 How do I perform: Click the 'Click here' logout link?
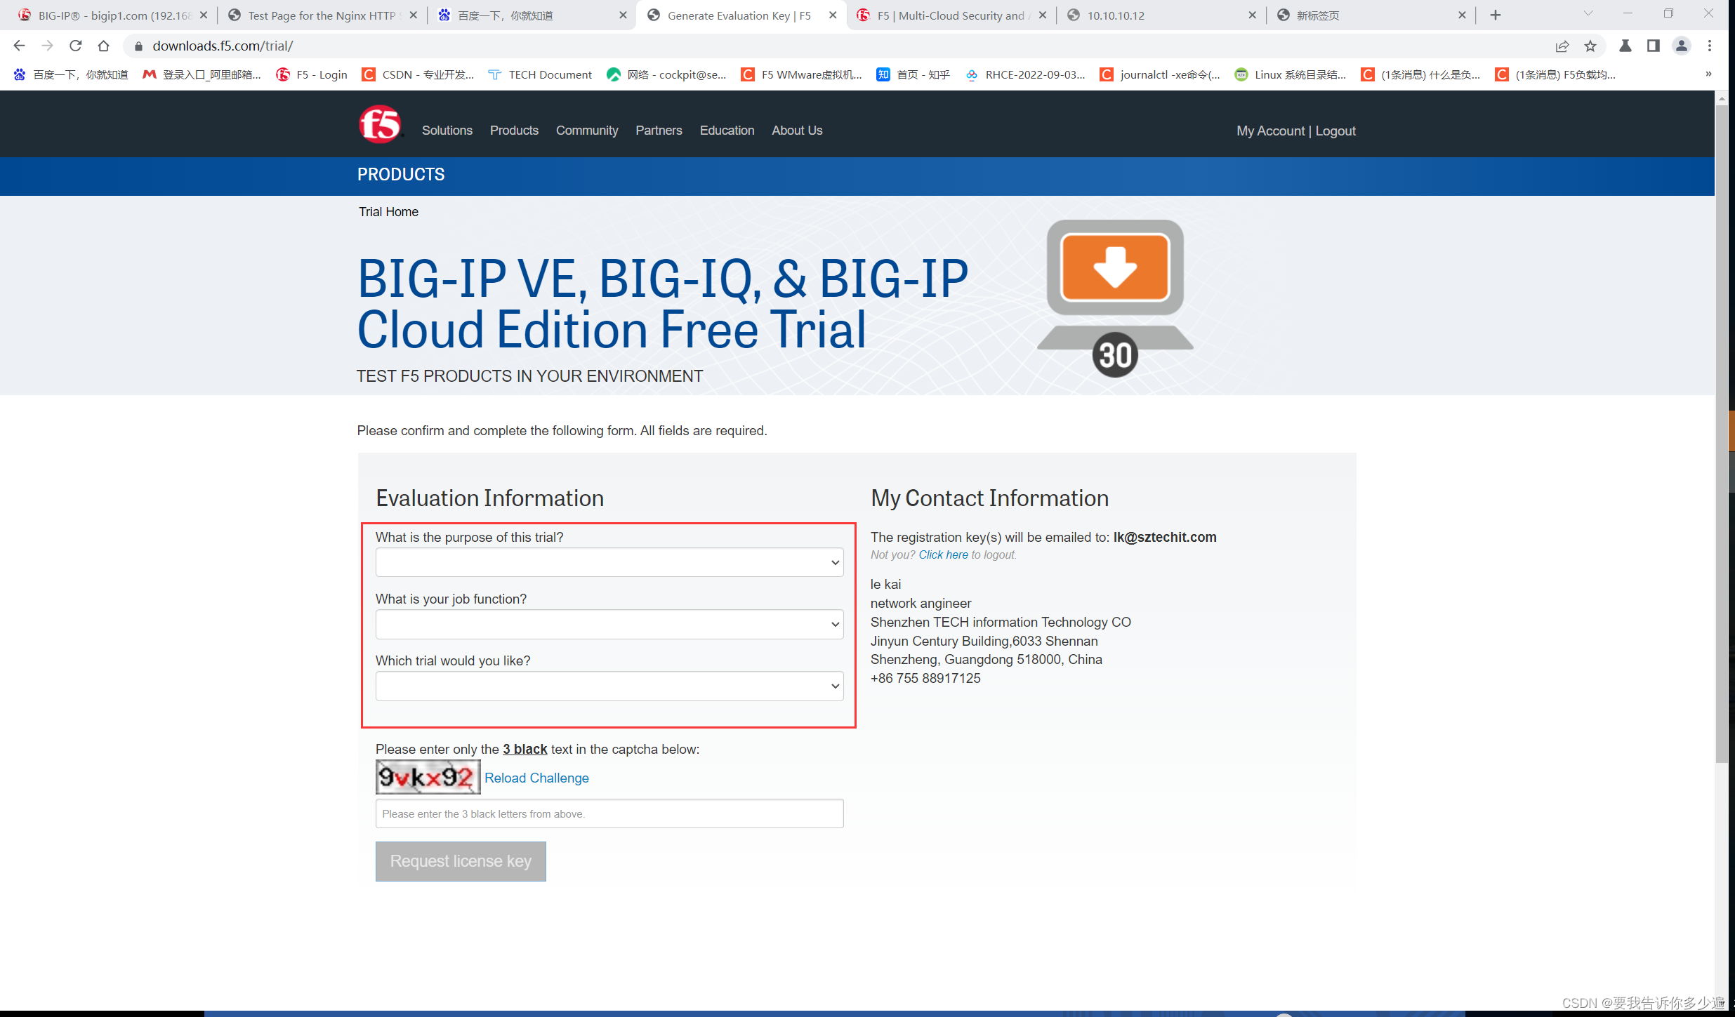(943, 555)
